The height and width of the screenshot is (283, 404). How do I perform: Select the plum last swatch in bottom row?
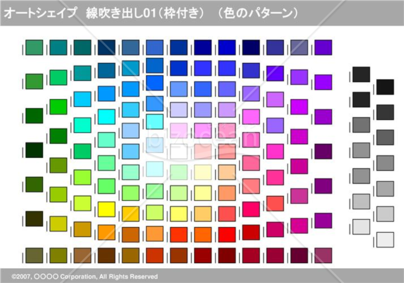pos(323,256)
